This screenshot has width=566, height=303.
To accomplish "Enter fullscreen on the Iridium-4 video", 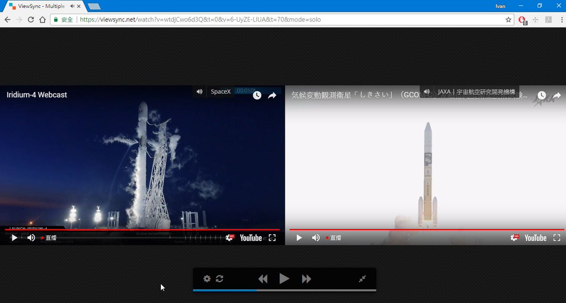I will 272,238.
